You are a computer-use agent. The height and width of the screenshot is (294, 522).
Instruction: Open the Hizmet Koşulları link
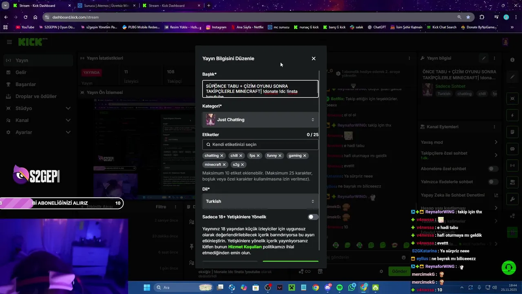click(x=245, y=247)
